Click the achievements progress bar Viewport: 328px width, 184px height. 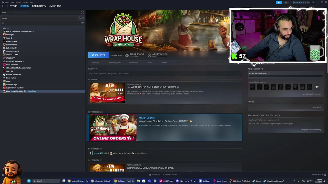click(286, 76)
